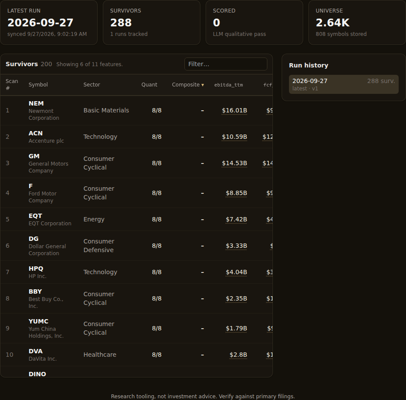The height and width of the screenshot is (400, 406).
Task: Click the Energy sector cell for EQT
Action: click(94, 219)
